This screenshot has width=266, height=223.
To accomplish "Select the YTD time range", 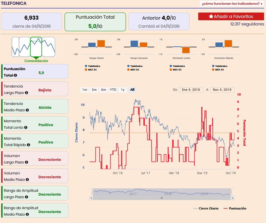I will [113, 90].
